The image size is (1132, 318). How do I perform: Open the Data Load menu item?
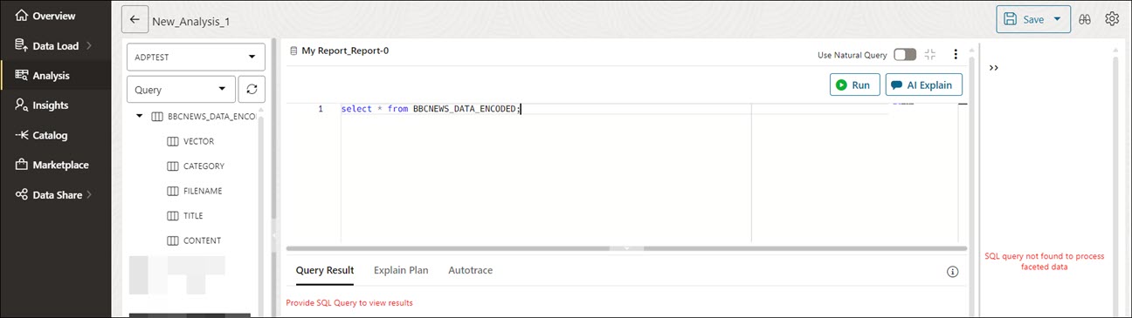pyautogui.click(x=56, y=45)
